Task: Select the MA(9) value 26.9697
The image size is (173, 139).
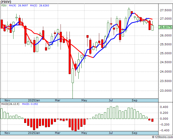Action: 23,6
